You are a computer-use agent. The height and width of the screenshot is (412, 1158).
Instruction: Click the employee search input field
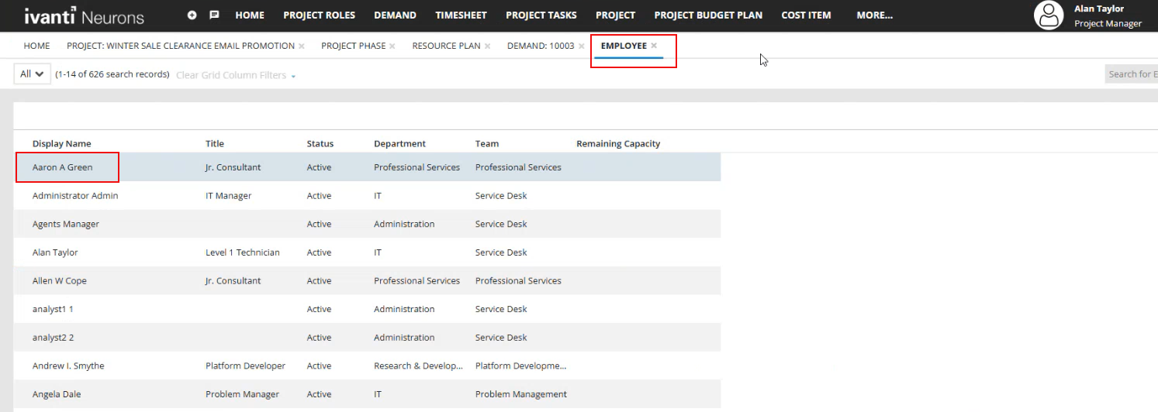click(x=1132, y=74)
